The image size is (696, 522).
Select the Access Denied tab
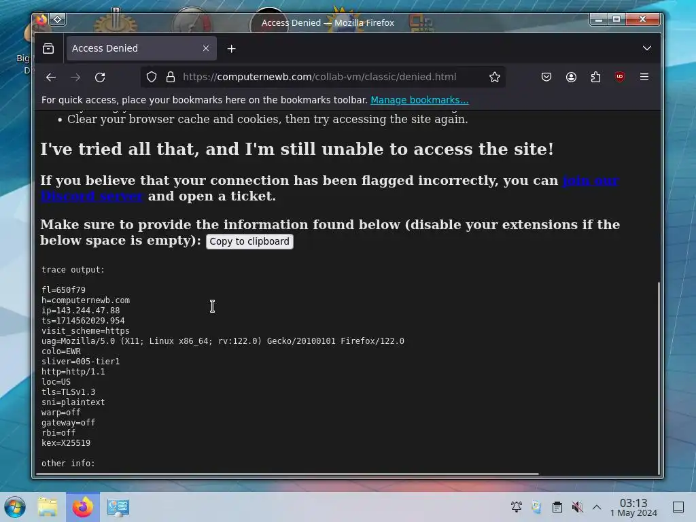pyautogui.click(x=141, y=48)
